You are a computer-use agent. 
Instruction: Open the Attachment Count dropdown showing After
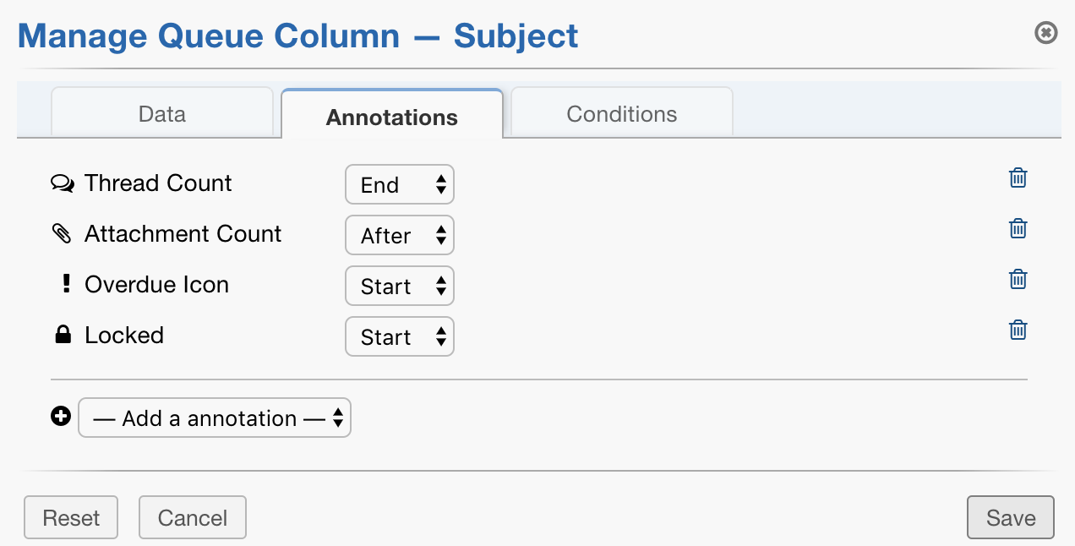pyautogui.click(x=399, y=234)
